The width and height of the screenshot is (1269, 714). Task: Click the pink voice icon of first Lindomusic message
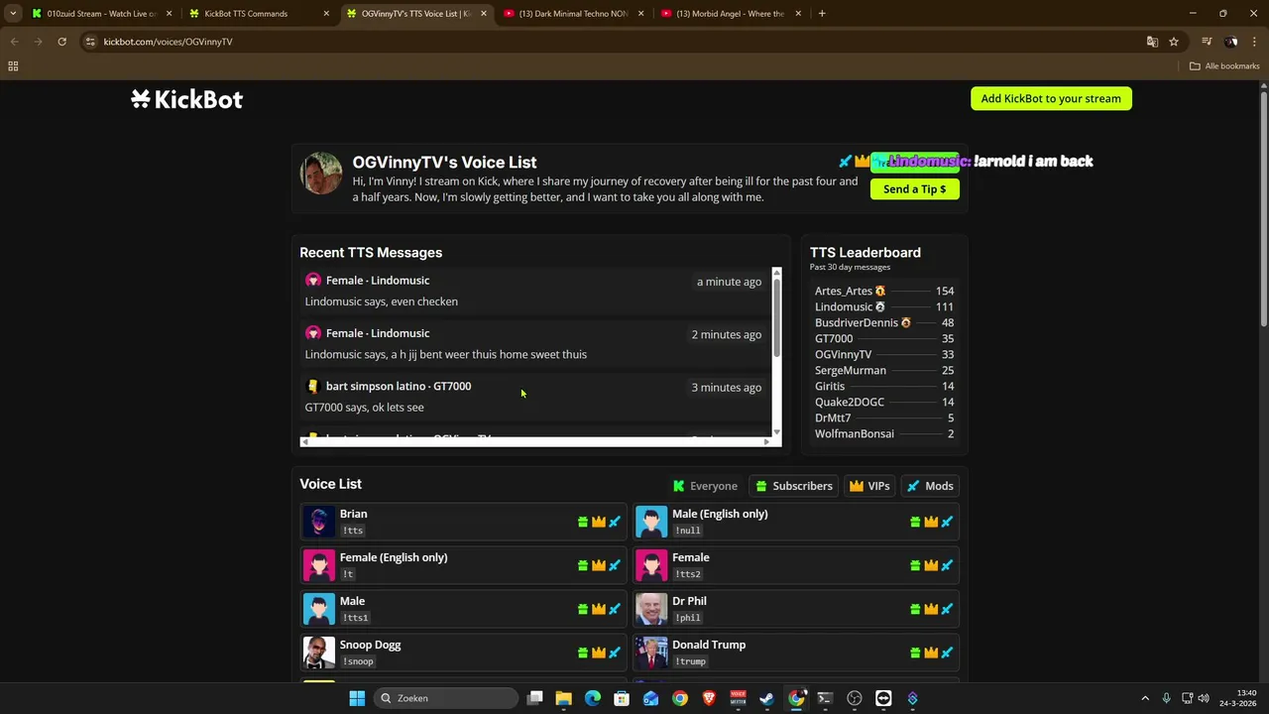pos(313,281)
